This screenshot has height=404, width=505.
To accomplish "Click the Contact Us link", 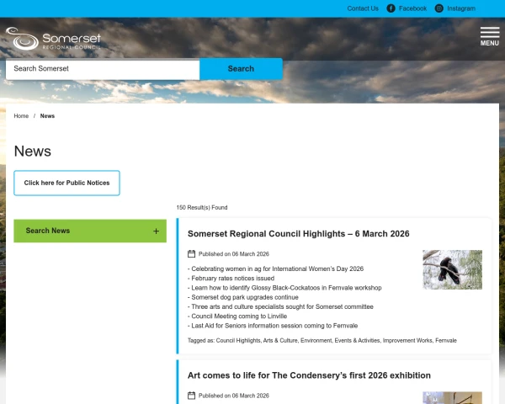I will (363, 8).
